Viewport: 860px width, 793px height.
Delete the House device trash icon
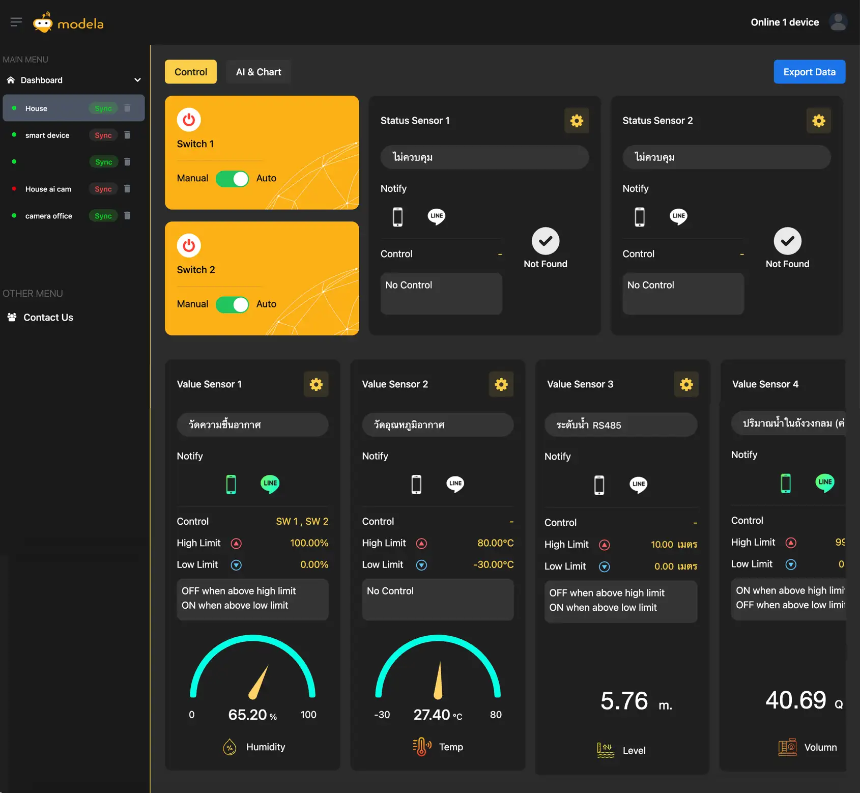[127, 108]
